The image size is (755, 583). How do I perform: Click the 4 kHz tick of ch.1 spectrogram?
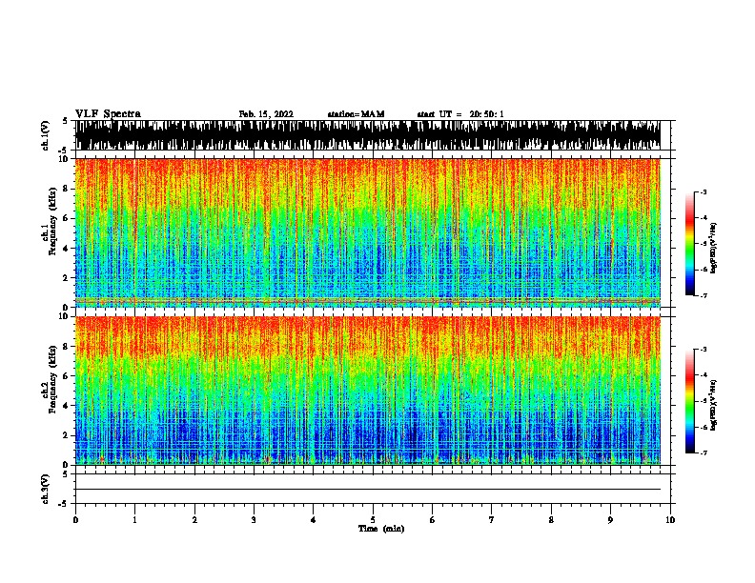pos(66,249)
